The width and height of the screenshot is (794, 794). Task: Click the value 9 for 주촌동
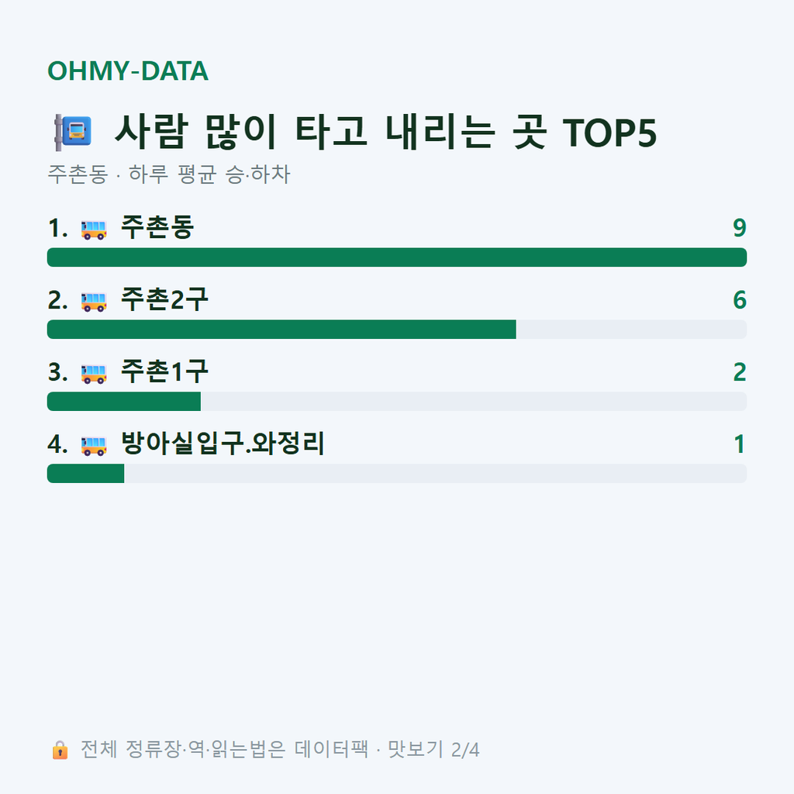740,228
